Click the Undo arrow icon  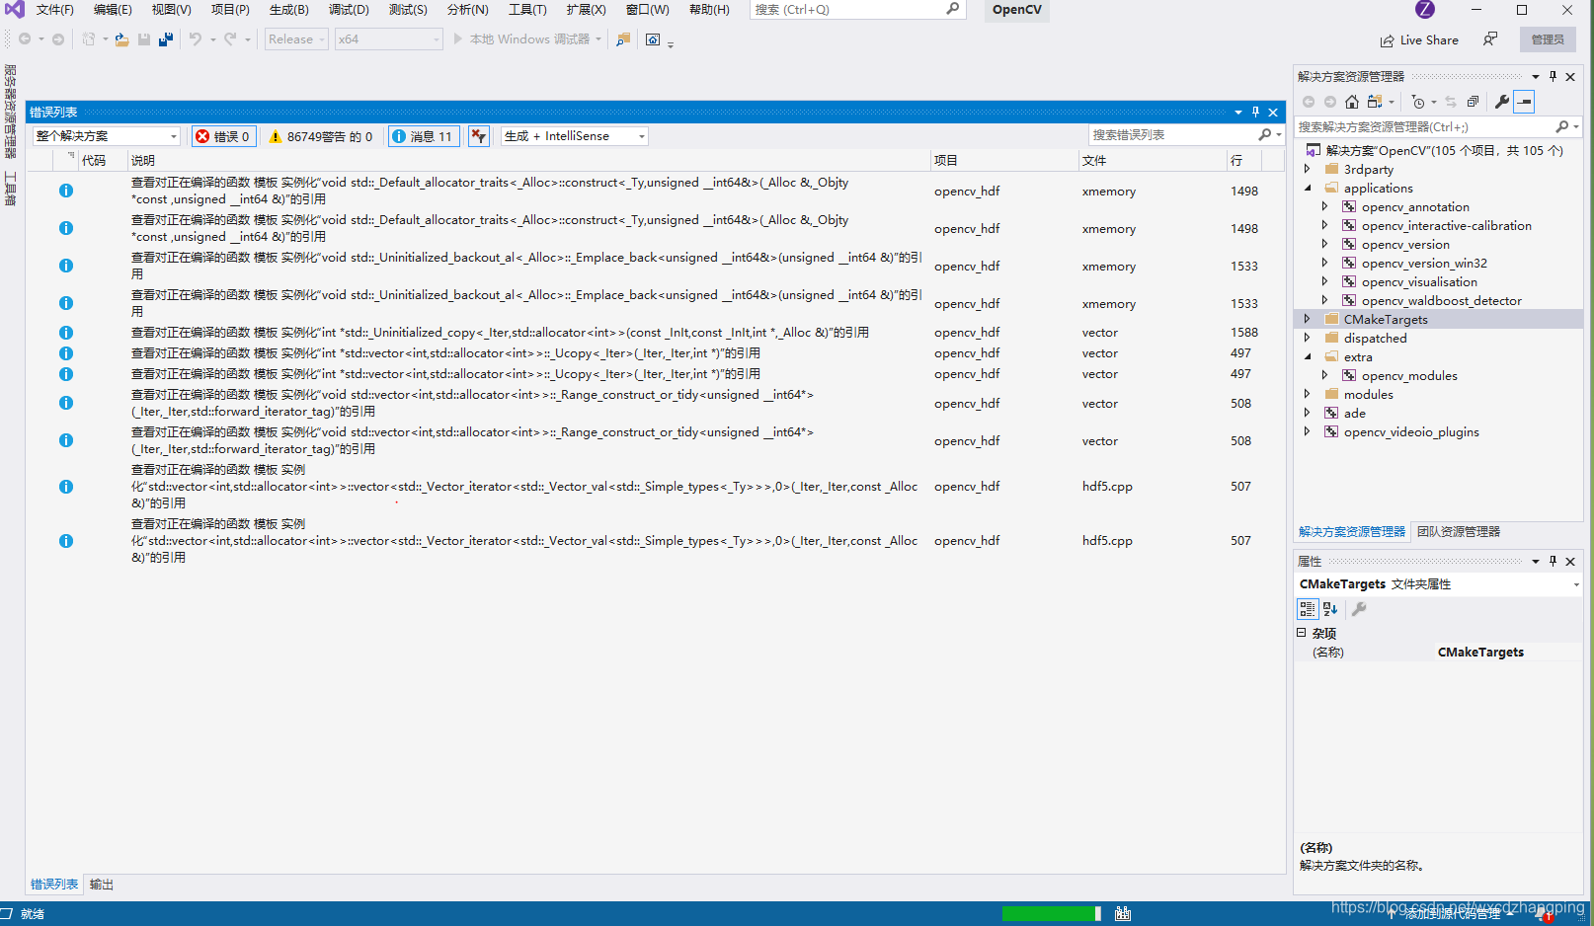pyautogui.click(x=196, y=39)
